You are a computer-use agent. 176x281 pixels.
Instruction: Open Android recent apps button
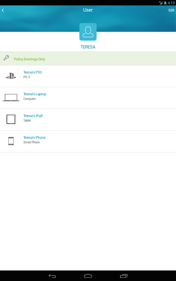click(x=124, y=276)
